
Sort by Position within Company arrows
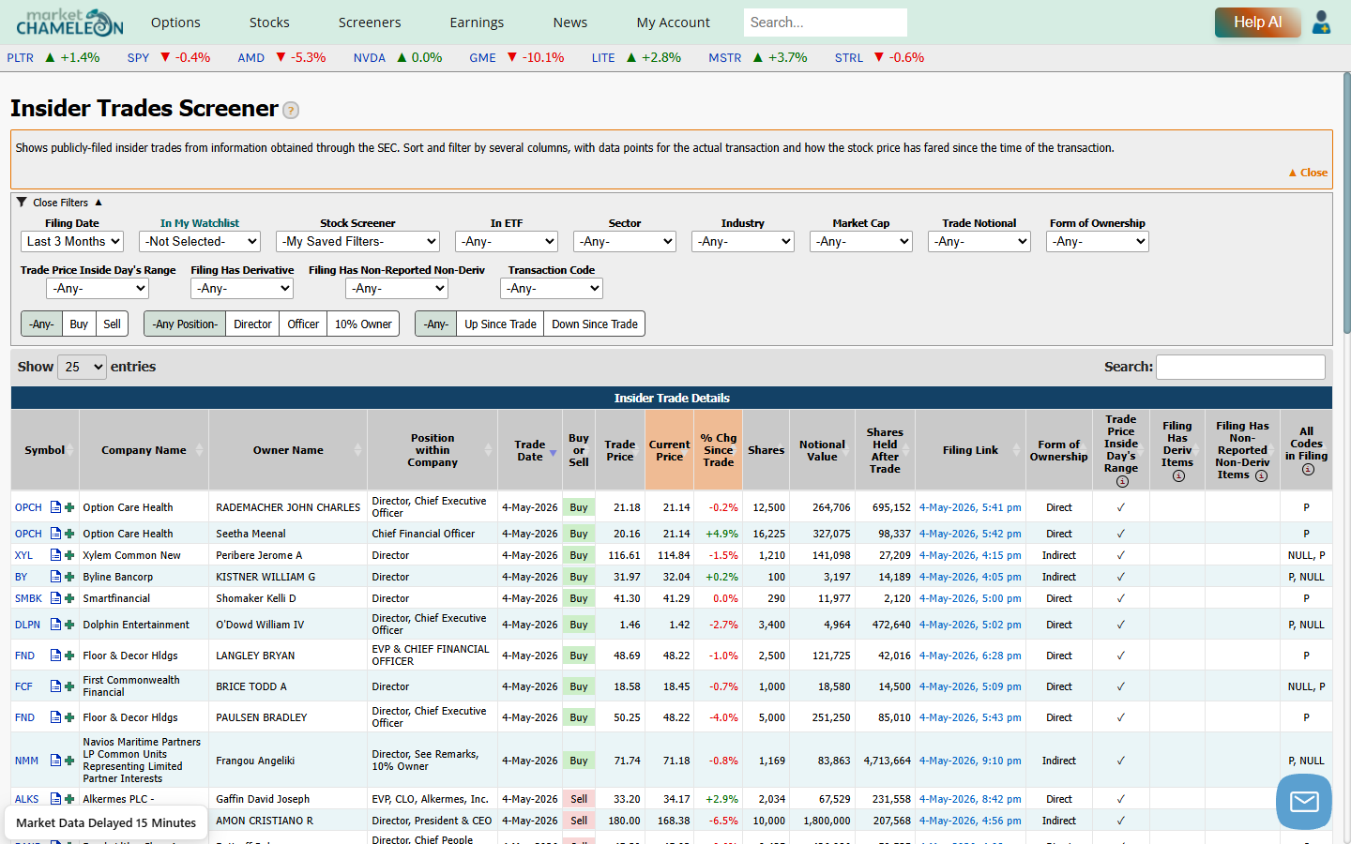[488, 450]
